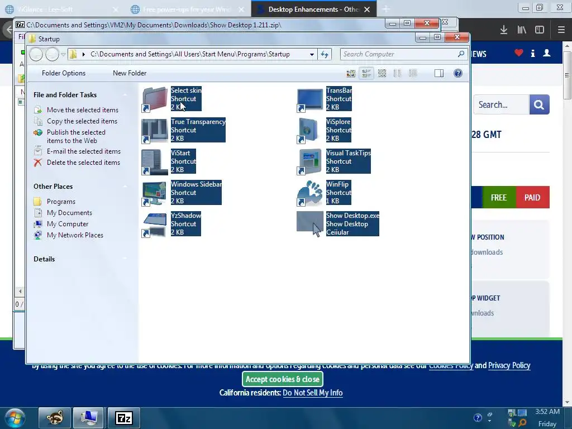The width and height of the screenshot is (572, 429).
Task: Click Delete the selected items
Action: pos(83,163)
